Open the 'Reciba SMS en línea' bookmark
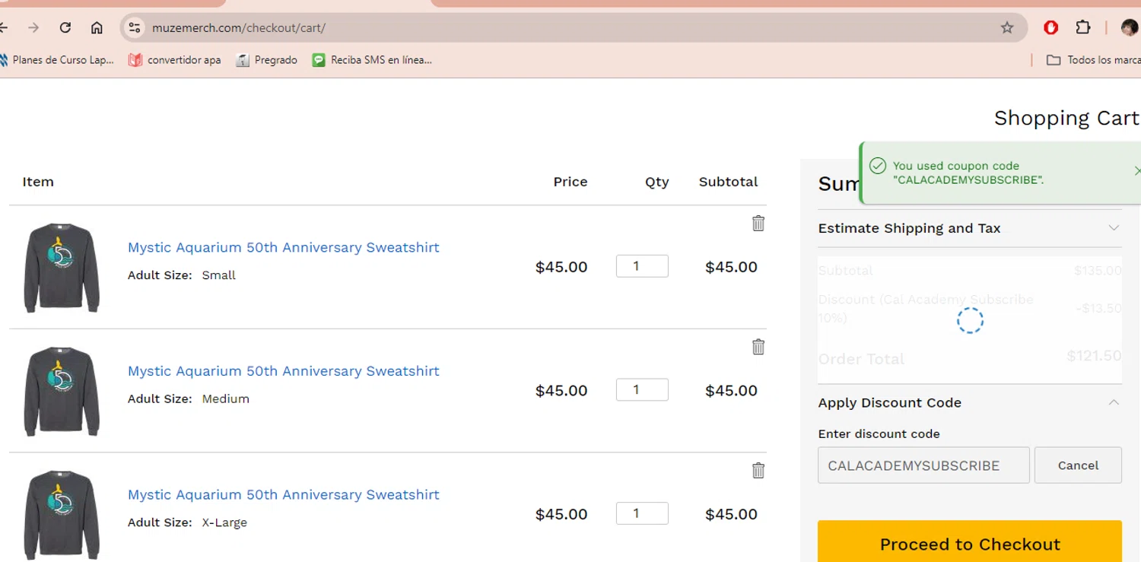Viewport: 1141px width, 562px height. point(372,59)
